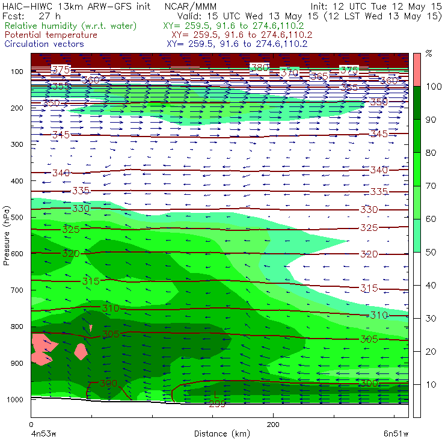Click the 'Distance (km)' axis title
The height and width of the screenshot is (445, 445).
pos(222,434)
